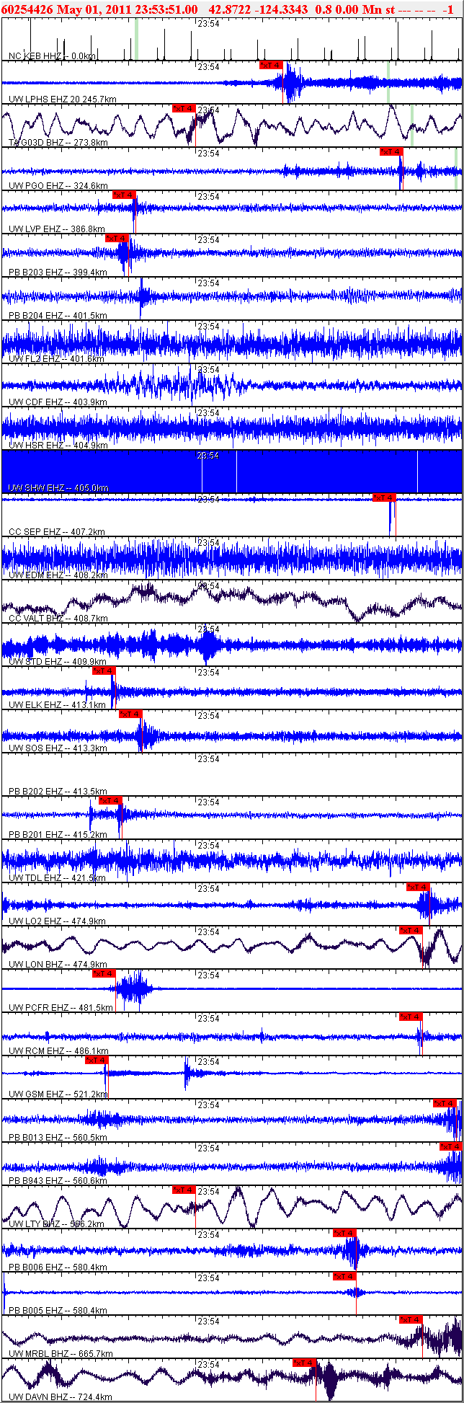The image size is (464, 1403).
Task: Select the empty PB B202 EHZ trace panel
Action: (x=232, y=774)
